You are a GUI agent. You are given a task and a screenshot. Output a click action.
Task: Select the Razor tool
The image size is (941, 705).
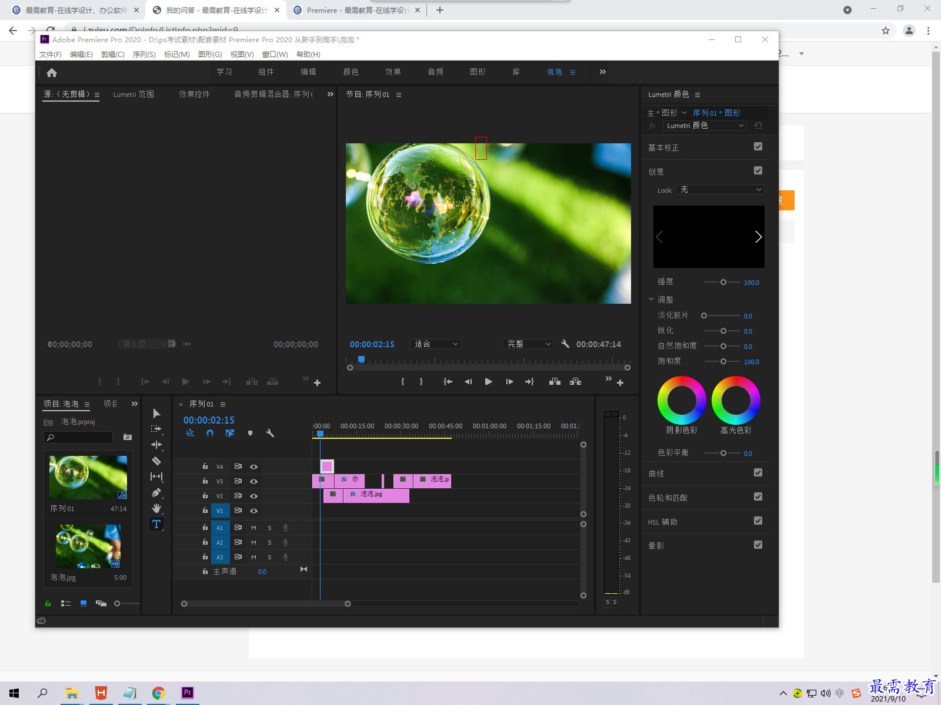point(156,461)
